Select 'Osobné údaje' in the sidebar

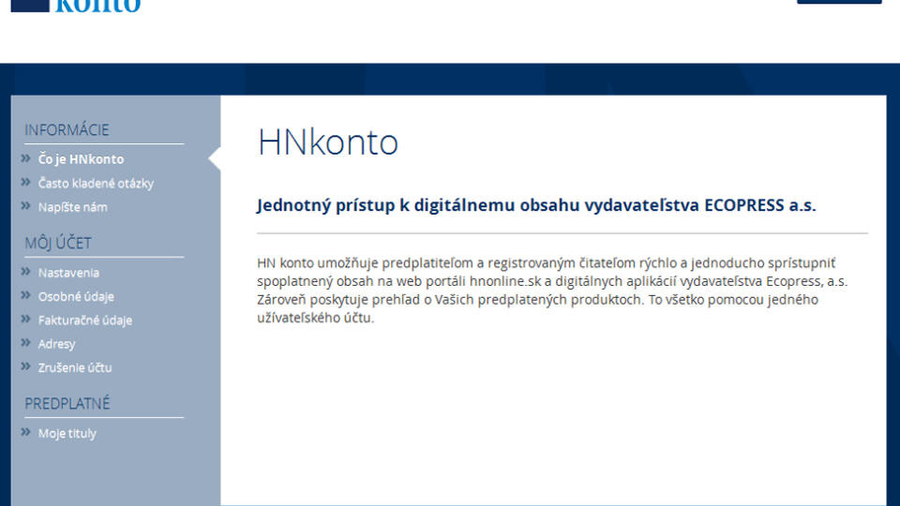click(76, 297)
